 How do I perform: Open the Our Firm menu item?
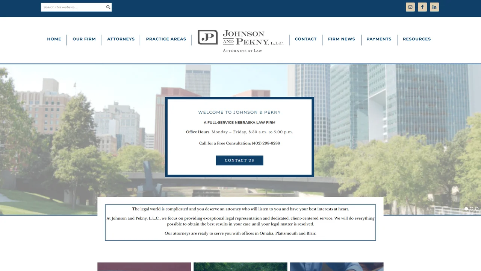pyautogui.click(x=84, y=39)
